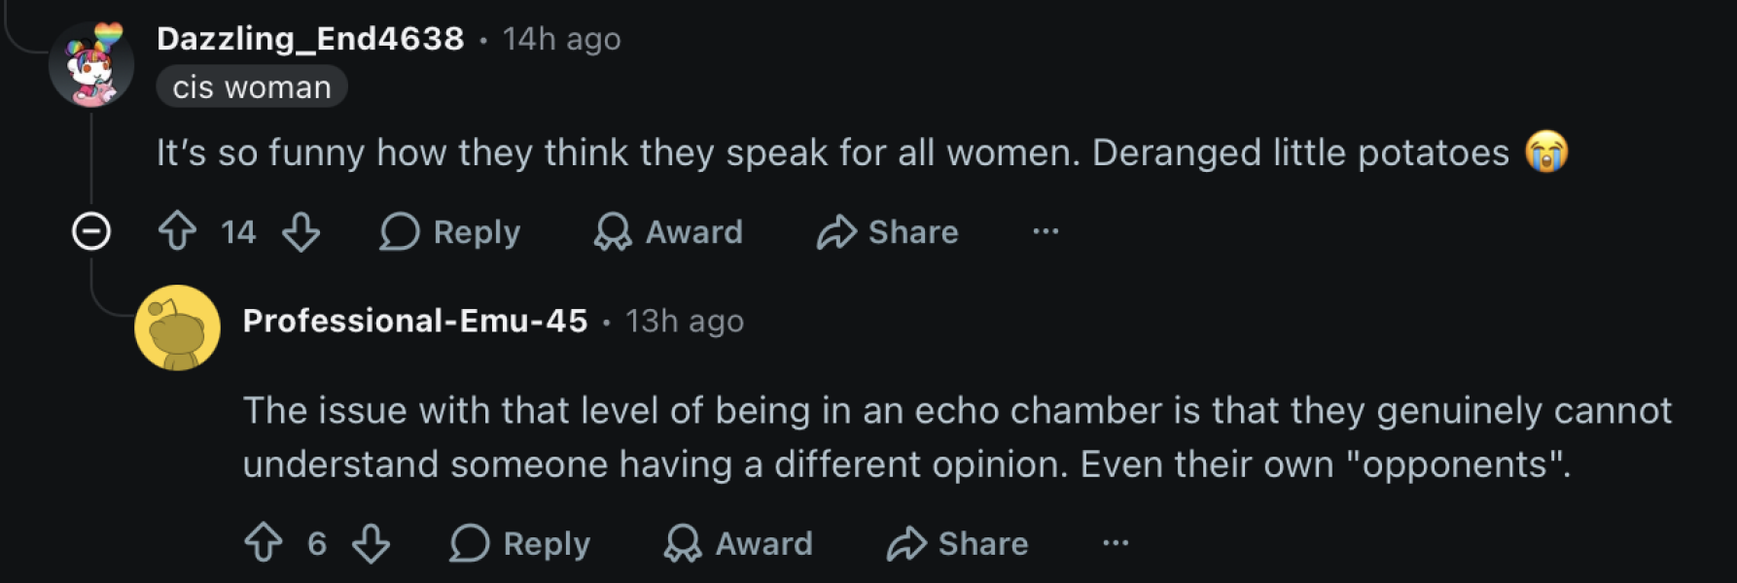
Task: Click the Reply speech-bubble icon on the first comment
Action: point(399,232)
